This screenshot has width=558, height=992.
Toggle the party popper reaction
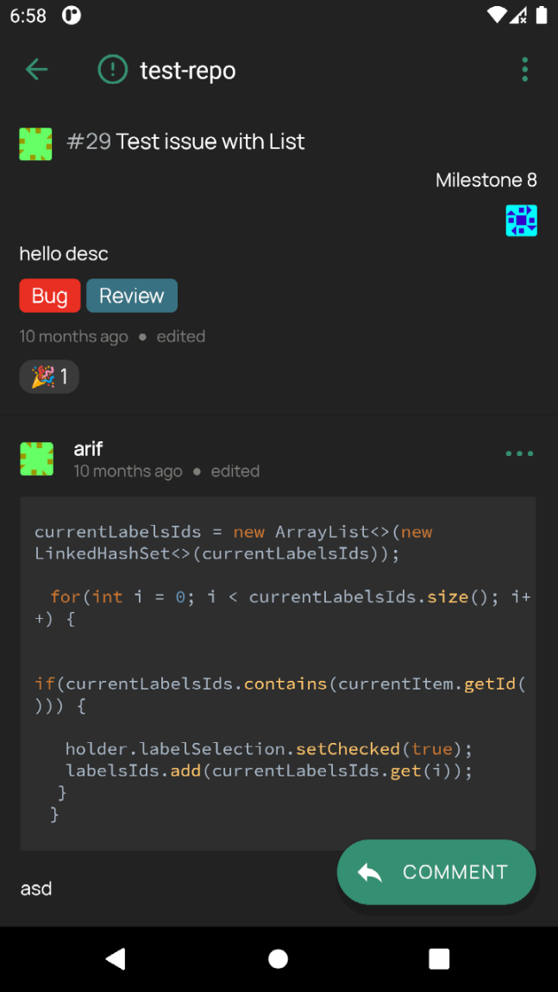click(x=49, y=377)
